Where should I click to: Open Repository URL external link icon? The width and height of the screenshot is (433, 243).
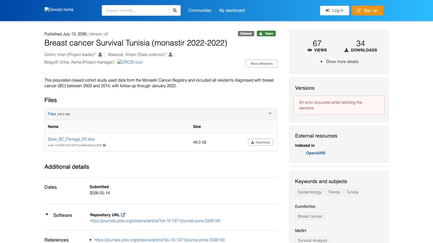123,215
